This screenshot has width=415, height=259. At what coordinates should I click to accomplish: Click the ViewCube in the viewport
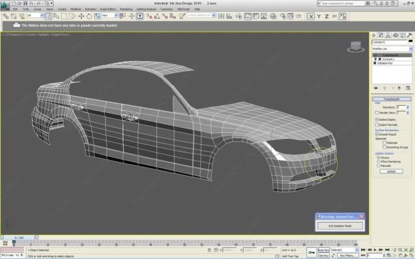click(x=356, y=47)
